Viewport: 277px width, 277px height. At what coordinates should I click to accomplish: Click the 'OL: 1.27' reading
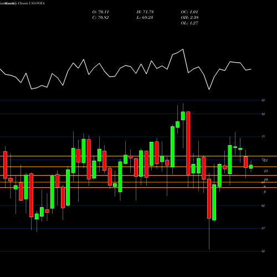[x=189, y=23]
